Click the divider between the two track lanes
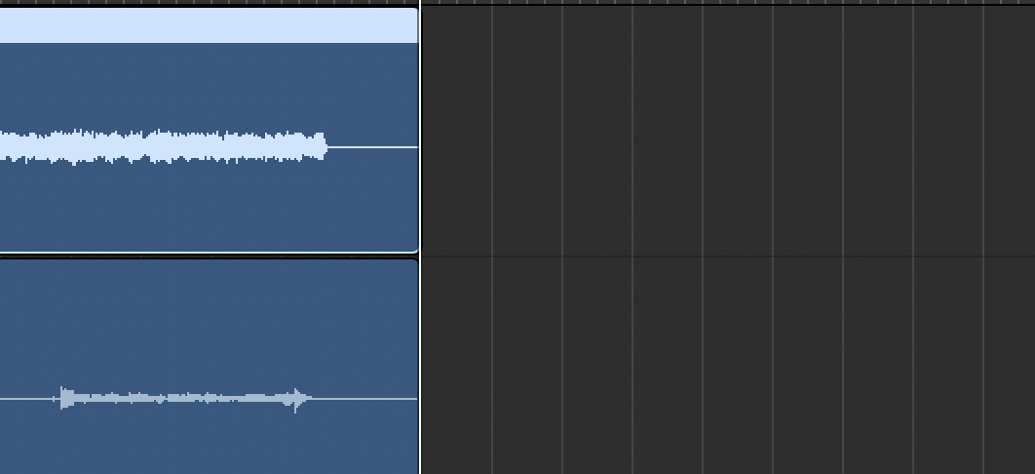The width and height of the screenshot is (1035, 474). click(727, 257)
